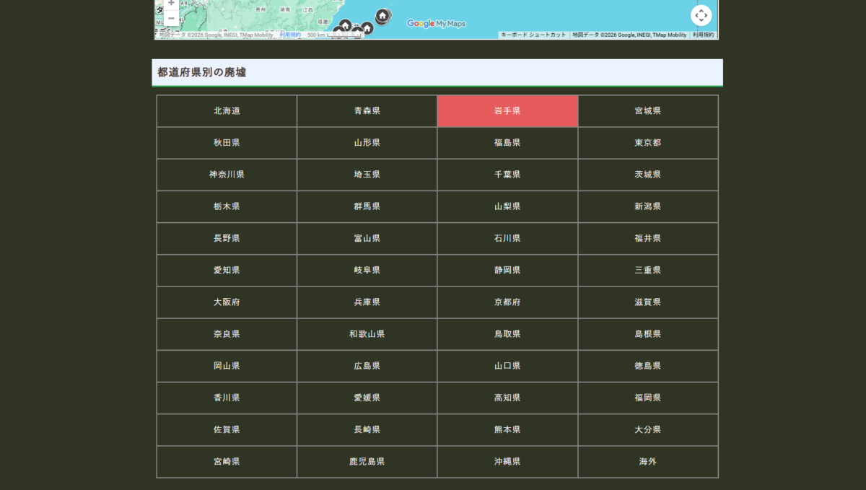Open the 北海道 ruins list

pos(227,111)
